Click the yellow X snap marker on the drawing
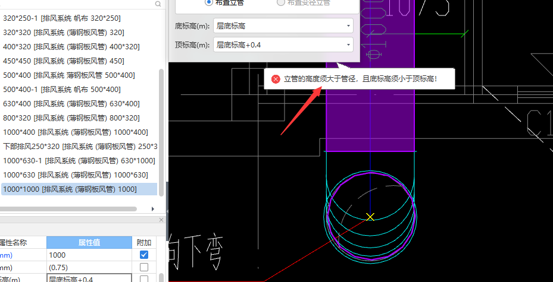 click(370, 217)
